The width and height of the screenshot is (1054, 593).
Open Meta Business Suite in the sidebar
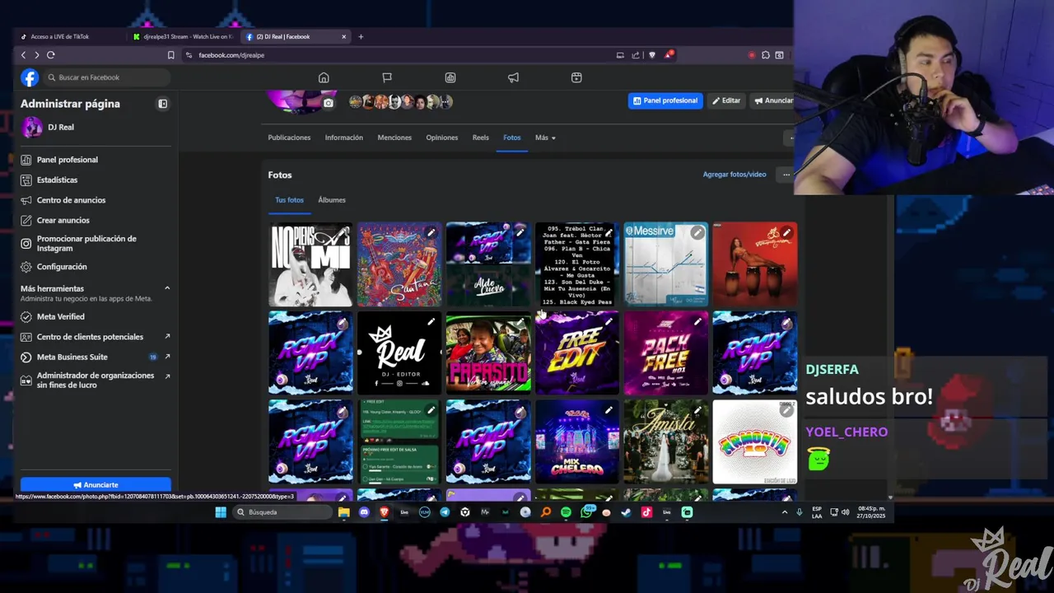coord(96,357)
